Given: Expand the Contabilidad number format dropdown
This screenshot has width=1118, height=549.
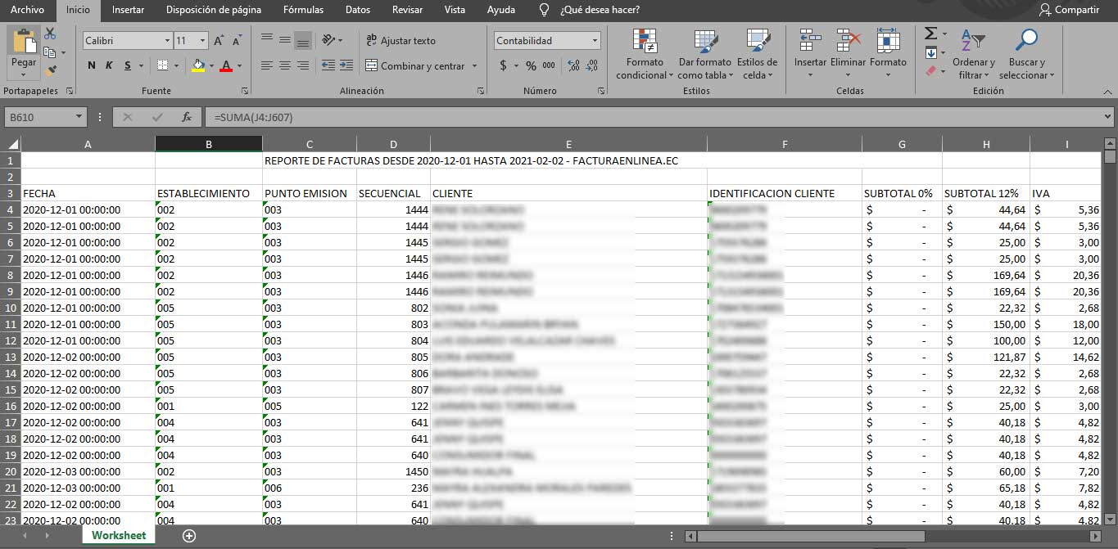Looking at the screenshot, I should point(597,39).
